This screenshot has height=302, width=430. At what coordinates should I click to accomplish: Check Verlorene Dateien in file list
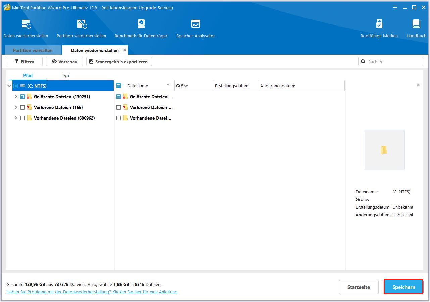118,107
